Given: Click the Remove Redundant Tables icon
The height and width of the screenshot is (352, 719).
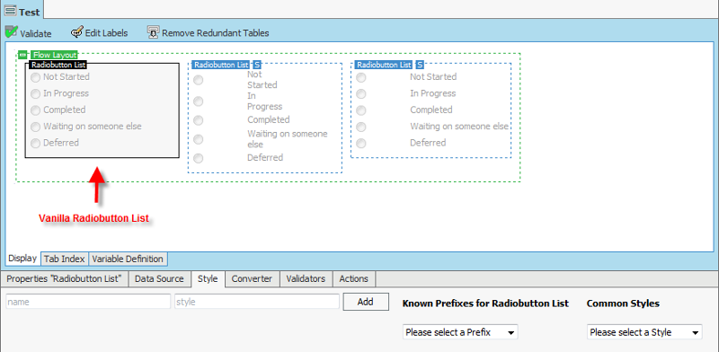Looking at the screenshot, I should (x=153, y=32).
